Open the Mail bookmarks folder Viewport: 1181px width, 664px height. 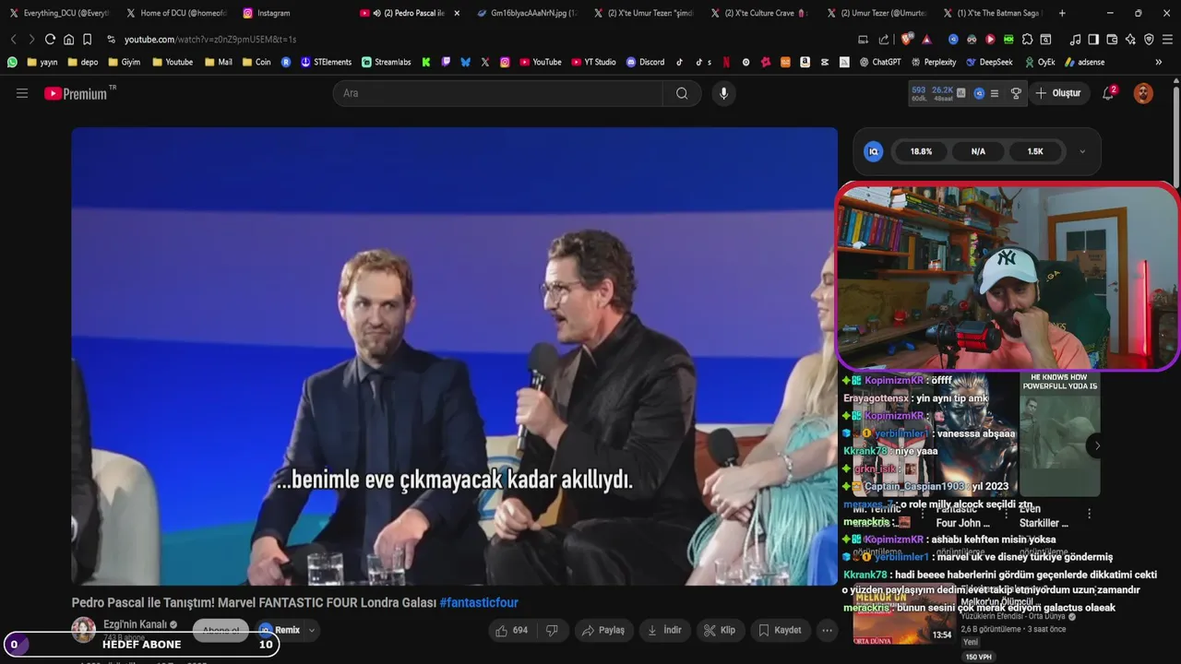tap(218, 62)
